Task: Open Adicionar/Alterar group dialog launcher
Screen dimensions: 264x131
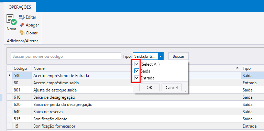Action: pyautogui.click(x=40, y=43)
